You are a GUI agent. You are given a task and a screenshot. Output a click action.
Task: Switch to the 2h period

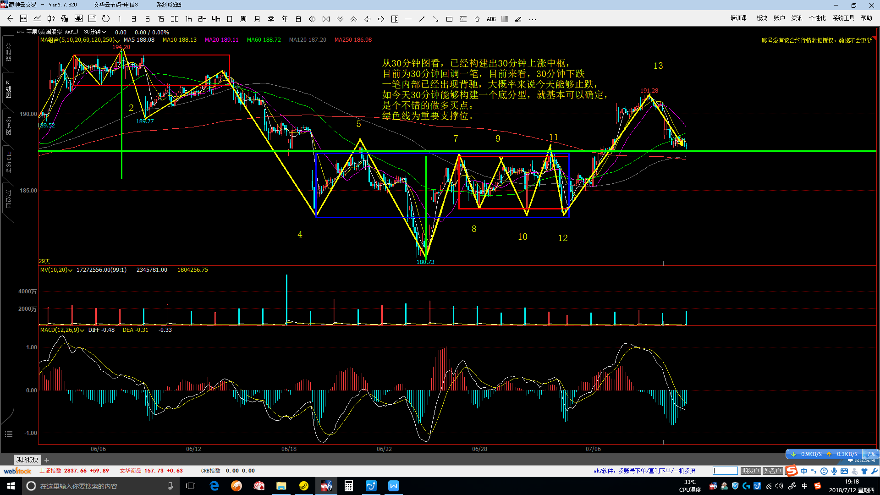point(202,19)
